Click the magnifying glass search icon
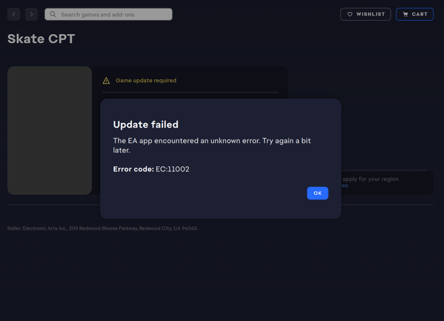 coord(53,14)
